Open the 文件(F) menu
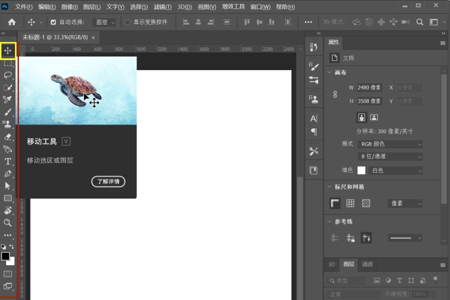 (x=23, y=6)
